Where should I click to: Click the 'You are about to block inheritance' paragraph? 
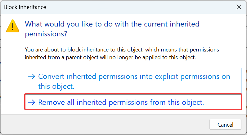pos(122,54)
